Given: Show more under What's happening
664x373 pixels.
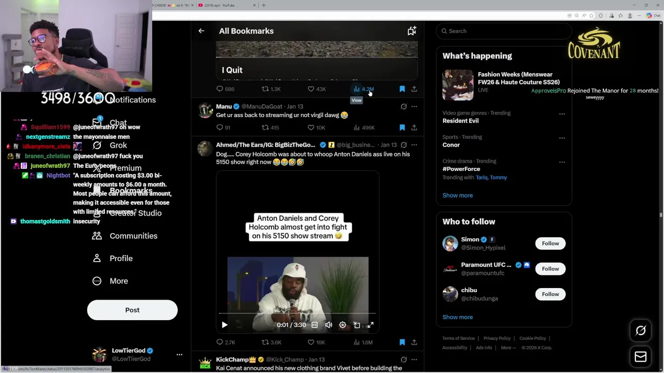Looking at the screenshot, I should [458, 195].
